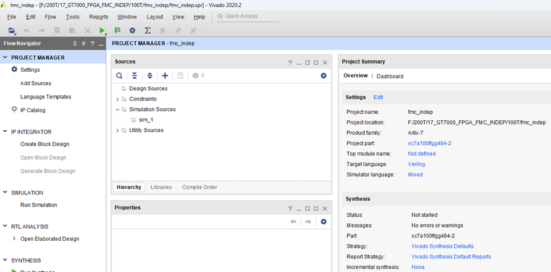The height and width of the screenshot is (272, 551).
Task: Select sim_1 in Simulation Sources
Action: 146,120
